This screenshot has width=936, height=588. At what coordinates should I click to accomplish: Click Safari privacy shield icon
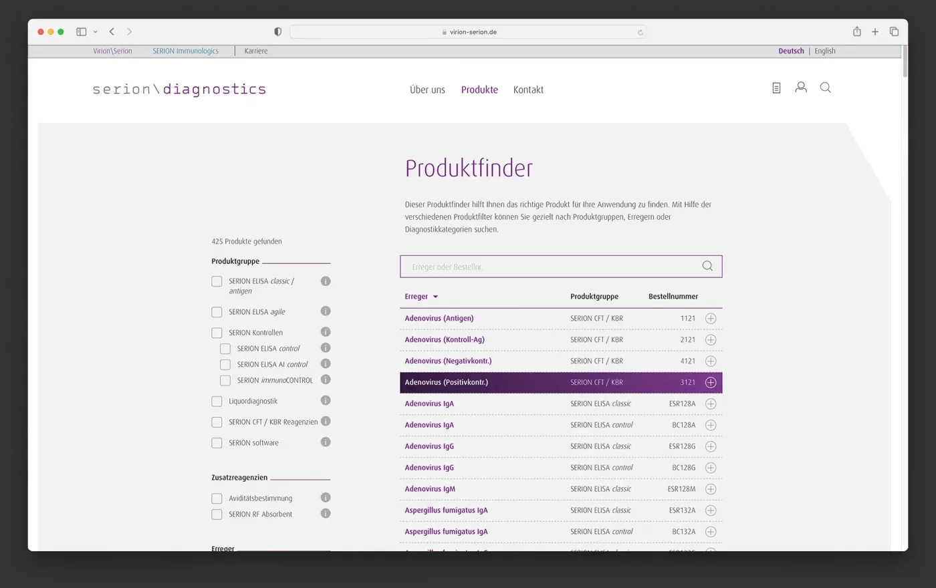pyautogui.click(x=277, y=31)
